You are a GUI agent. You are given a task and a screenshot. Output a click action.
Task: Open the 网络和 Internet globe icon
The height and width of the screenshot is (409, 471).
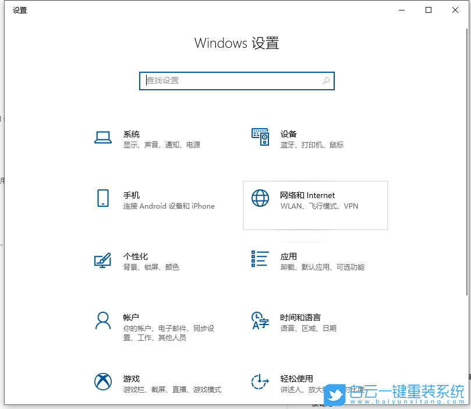[x=260, y=198]
